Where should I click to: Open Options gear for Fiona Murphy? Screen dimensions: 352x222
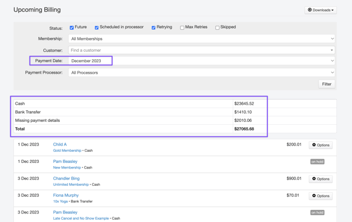(x=320, y=196)
